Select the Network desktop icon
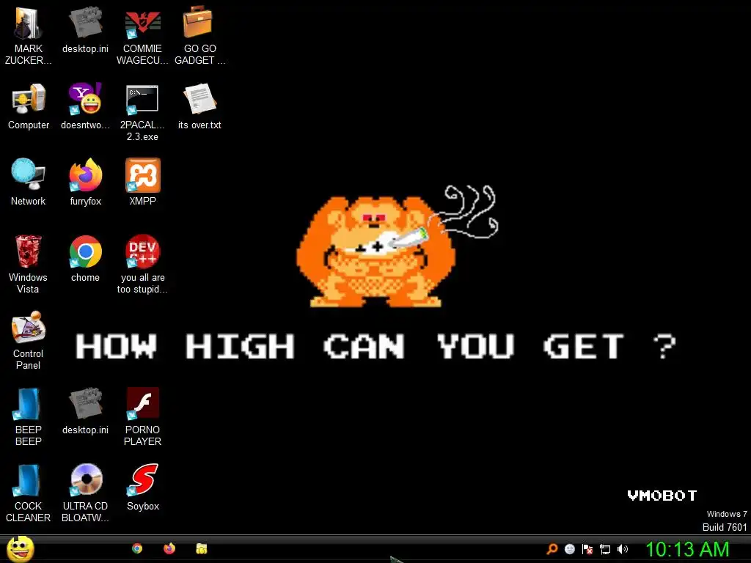This screenshot has height=563, width=751. [x=29, y=183]
